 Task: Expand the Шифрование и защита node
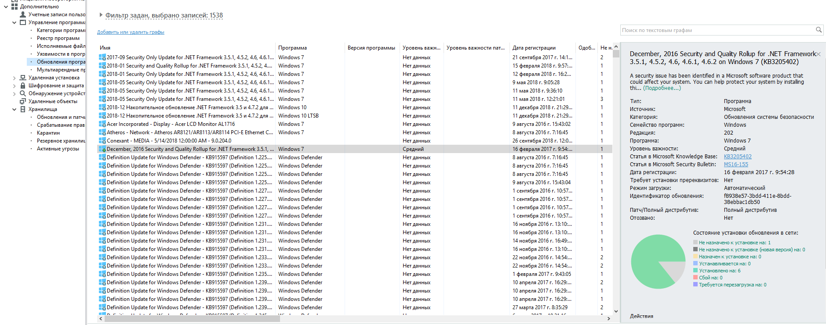(14, 86)
